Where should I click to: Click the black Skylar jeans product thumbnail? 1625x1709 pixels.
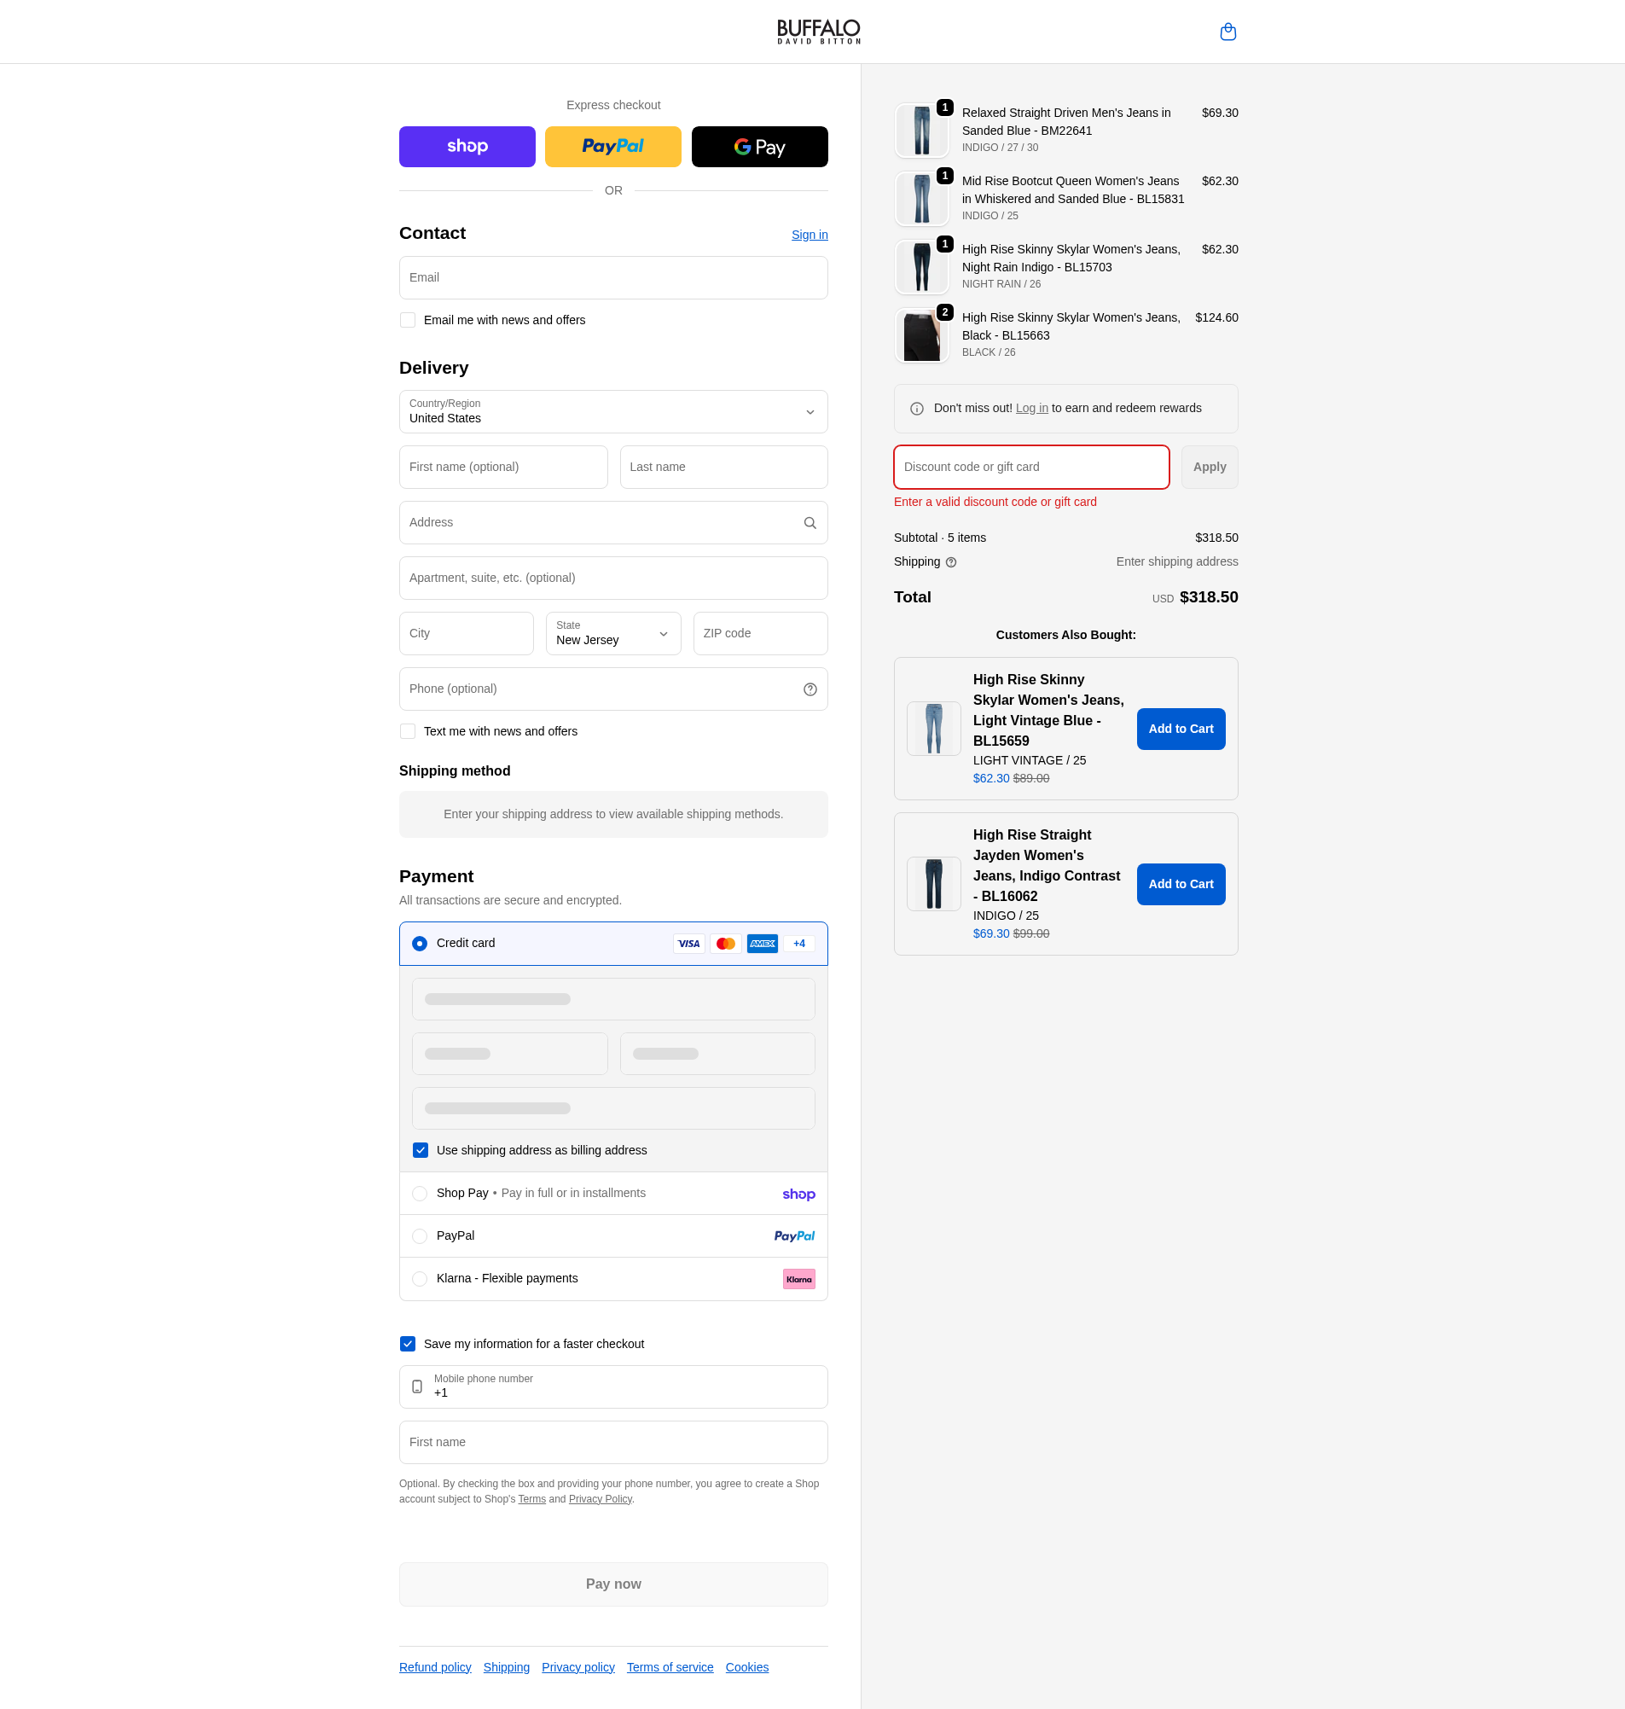click(920, 336)
